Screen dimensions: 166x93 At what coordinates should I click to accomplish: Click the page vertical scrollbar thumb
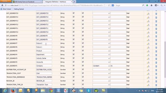[165, 60]
